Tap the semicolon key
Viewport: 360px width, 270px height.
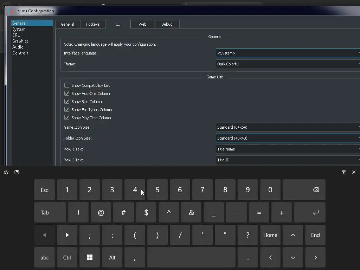[x=90, y=235]
